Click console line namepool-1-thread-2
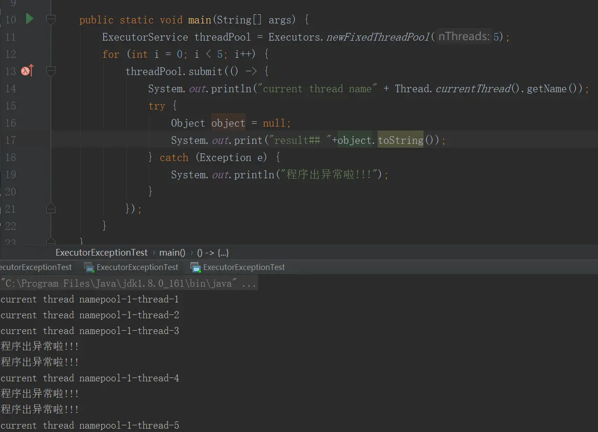Viewport: 598px width, 432px height. click(x=90, y=315)
